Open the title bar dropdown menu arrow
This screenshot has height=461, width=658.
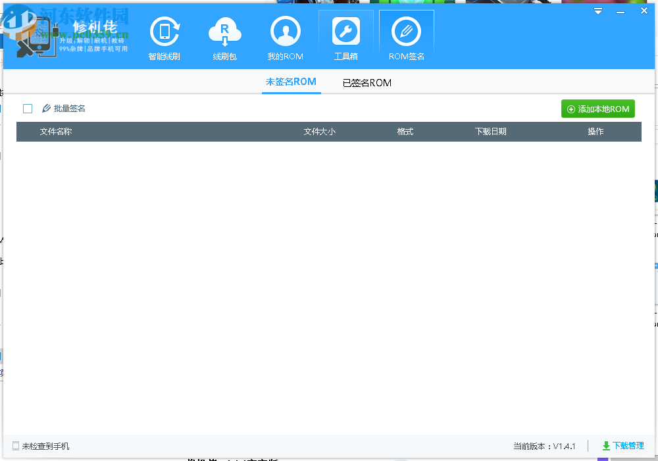(x=598, y=11)
